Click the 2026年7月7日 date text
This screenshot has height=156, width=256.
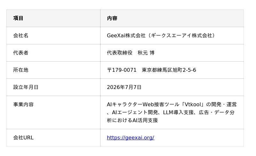[124, 87]
